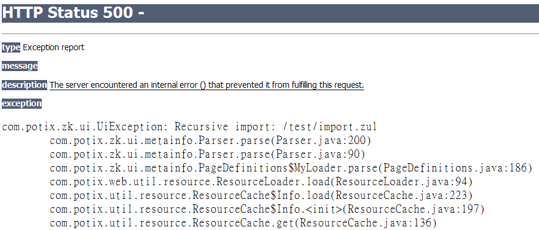Click the description label
Image resolution: width=539 pixels, height=230 pixels.
tap(24, 85)
